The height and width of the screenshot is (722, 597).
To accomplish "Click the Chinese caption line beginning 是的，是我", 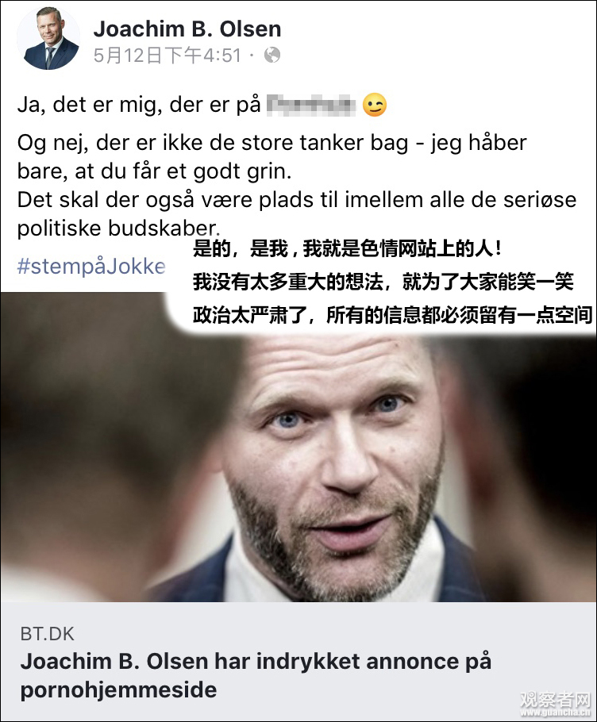I will click(x=347, y=248).
